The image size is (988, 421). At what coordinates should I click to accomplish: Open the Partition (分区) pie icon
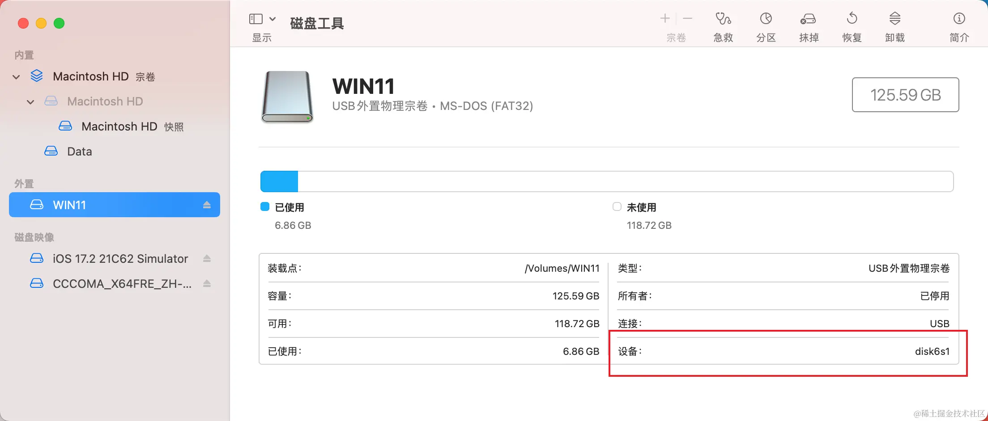click(766, 19)
